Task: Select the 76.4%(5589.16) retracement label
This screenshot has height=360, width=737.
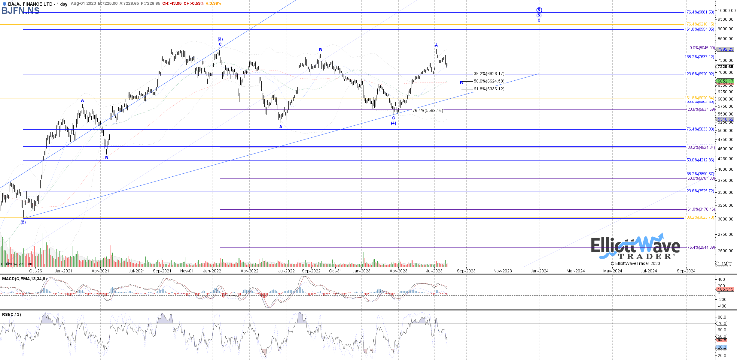Action: (x=428, y=110)
